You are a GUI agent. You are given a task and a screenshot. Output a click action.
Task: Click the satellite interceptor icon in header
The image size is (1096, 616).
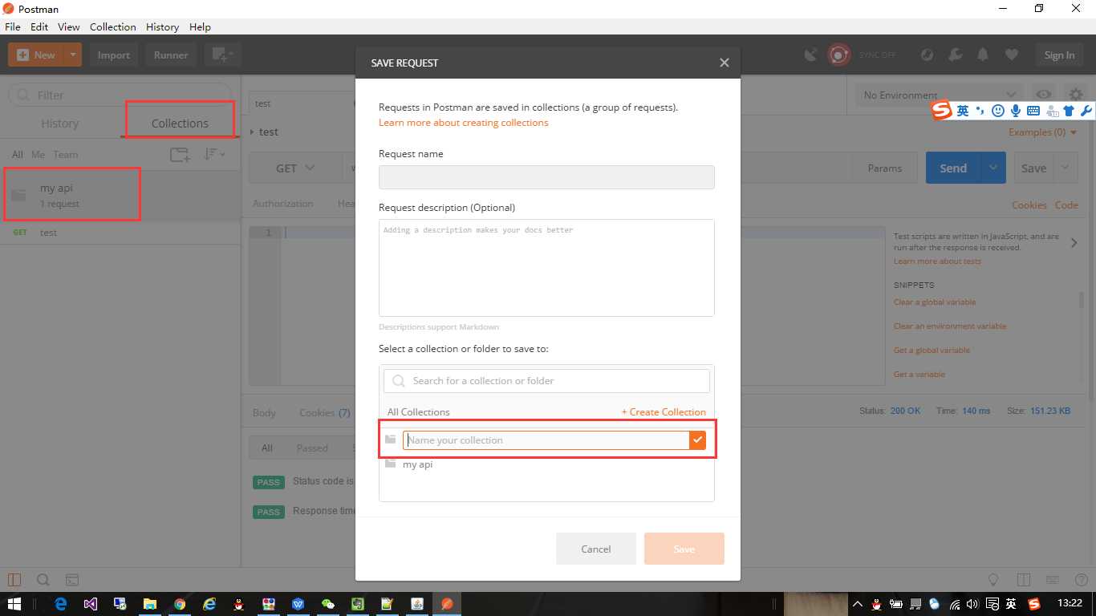(811, 55)
